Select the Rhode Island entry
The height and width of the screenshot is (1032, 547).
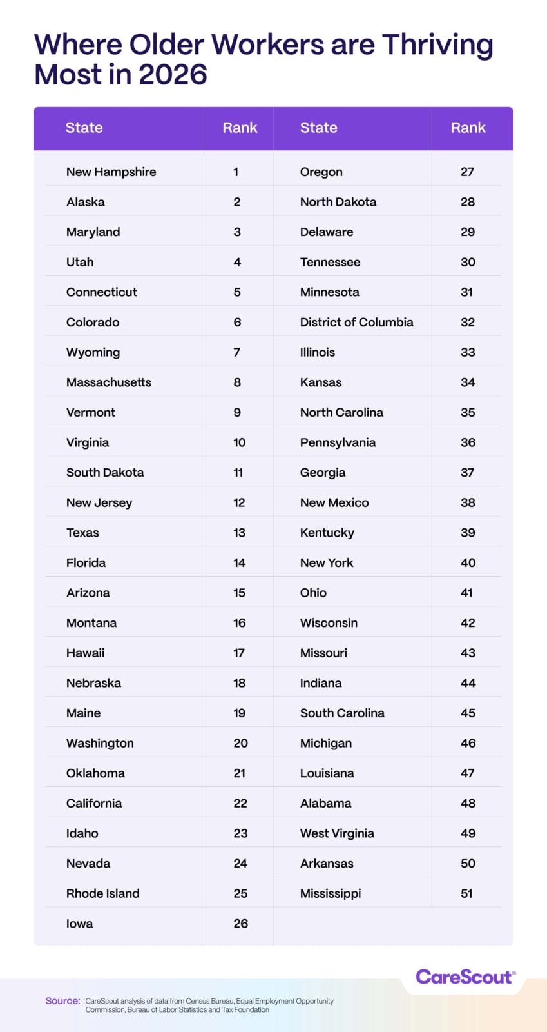[x=103, y=894]
